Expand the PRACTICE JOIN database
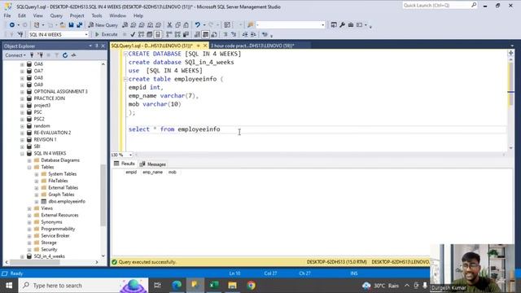 (x=22, y=98)
